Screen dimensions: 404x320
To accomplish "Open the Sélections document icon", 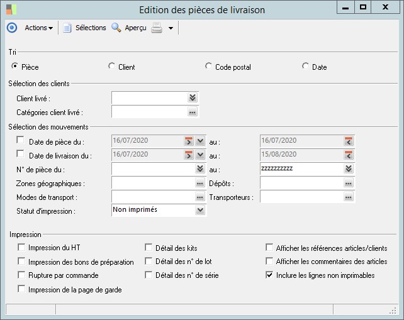I will pos(67,28).
